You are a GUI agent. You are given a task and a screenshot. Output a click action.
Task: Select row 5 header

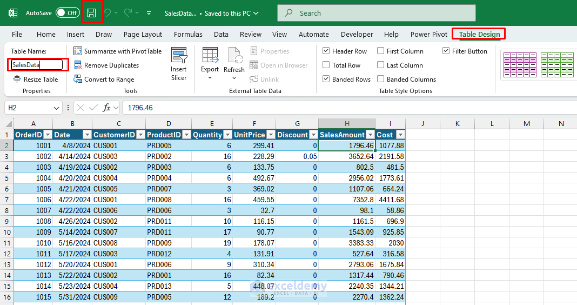pyautogui.click(x=6, y=178)
